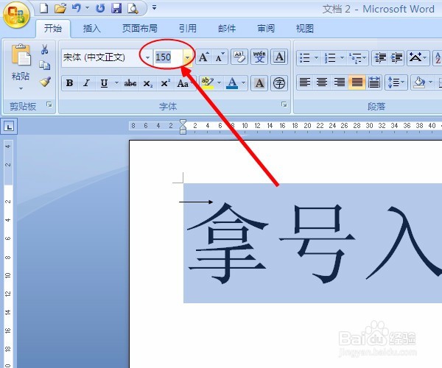The width and height of the screenshot is (442, 368).
Task: Toggle subscript formatting
Action: click(x=148, y=83)
